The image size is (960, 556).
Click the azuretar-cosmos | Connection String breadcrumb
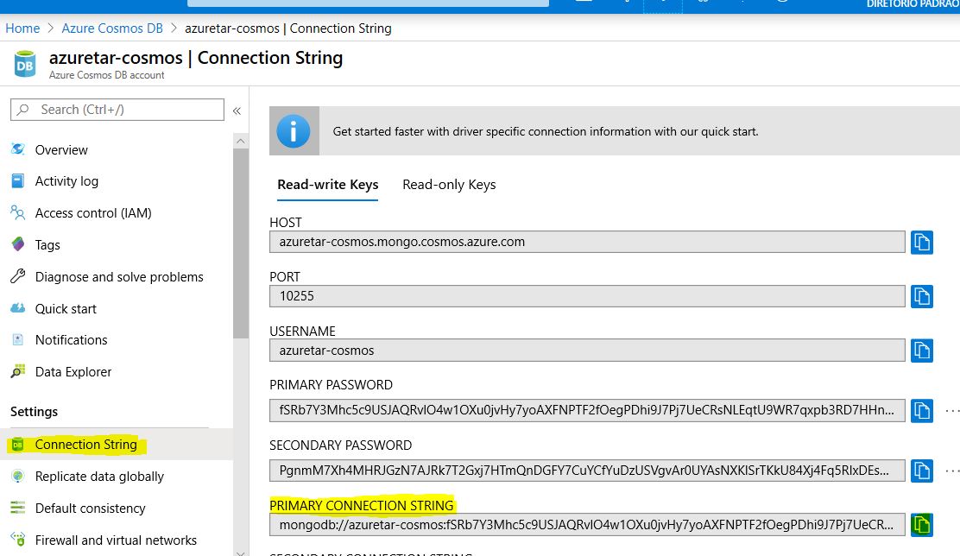click(287, 28)
